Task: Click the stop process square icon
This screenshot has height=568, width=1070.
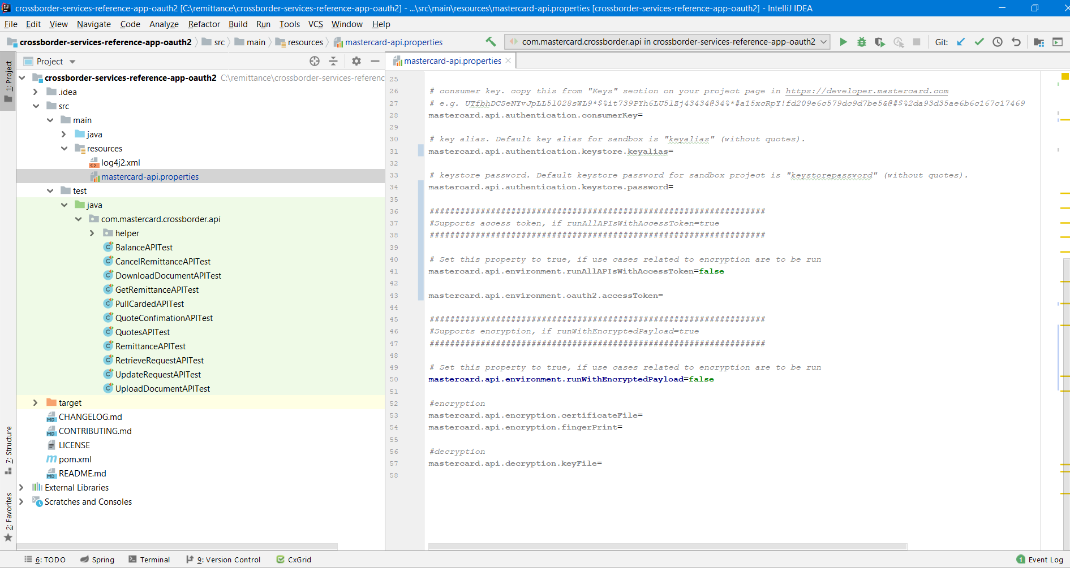Action: click(x=917, y=42)
